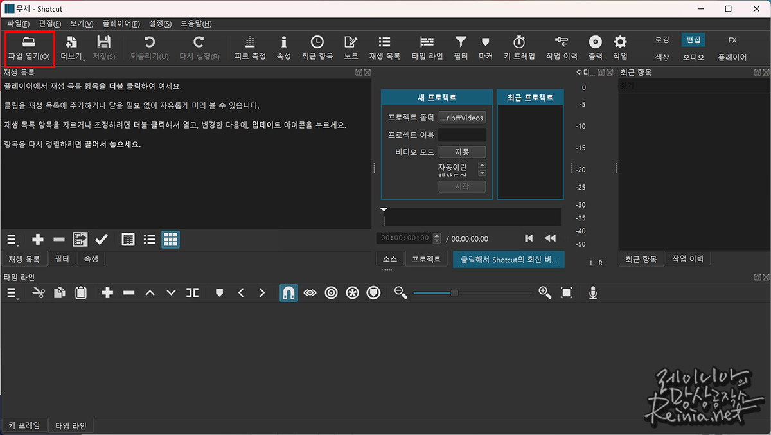Click the project folder ...rlb\Videos button

coord(461,118)
